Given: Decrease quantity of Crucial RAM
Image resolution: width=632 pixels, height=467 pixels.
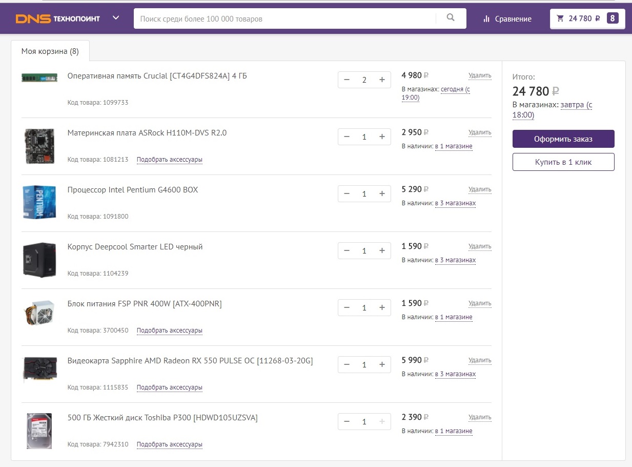Looking at the screenshot, I should 347,80.
